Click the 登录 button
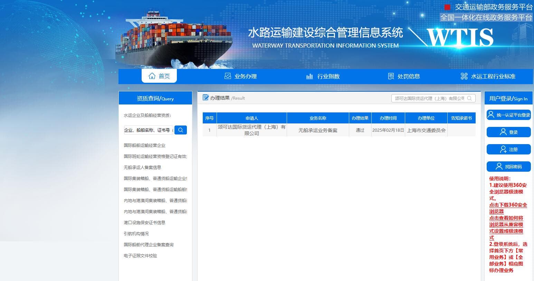Viewport: 534px width, 281px height. coord(509,132)
